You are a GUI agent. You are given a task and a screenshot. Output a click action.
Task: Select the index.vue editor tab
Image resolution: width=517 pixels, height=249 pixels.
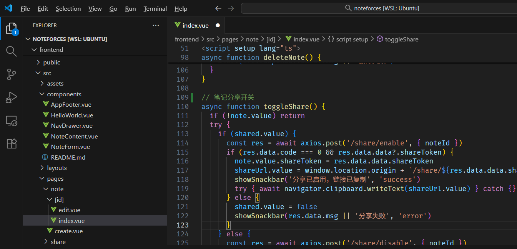[x=195, y=25]
